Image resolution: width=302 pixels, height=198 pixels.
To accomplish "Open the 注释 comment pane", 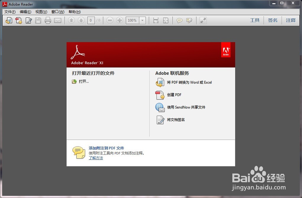I will click(291, 20).
